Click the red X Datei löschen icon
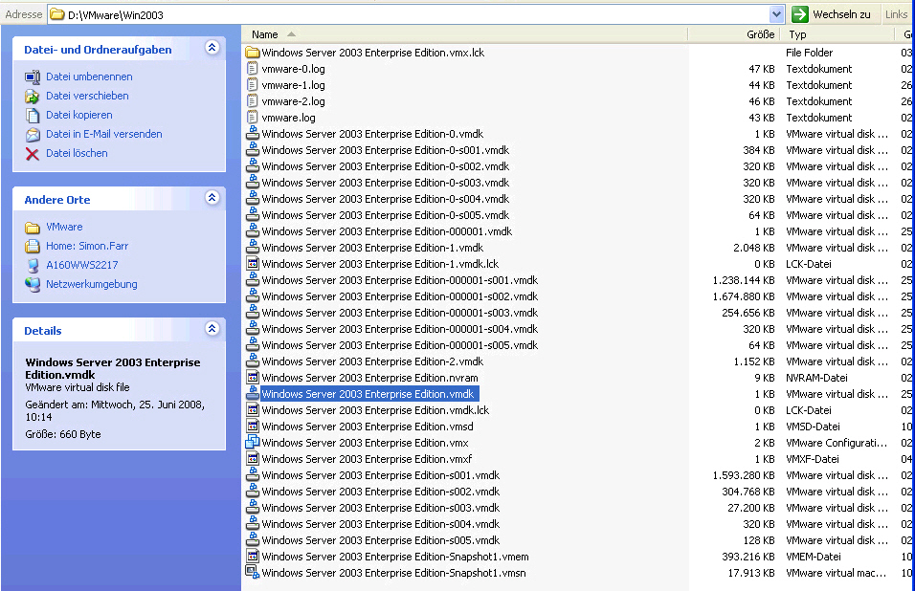This screenshot has height=591, width=915. click(x=33, y=153)
